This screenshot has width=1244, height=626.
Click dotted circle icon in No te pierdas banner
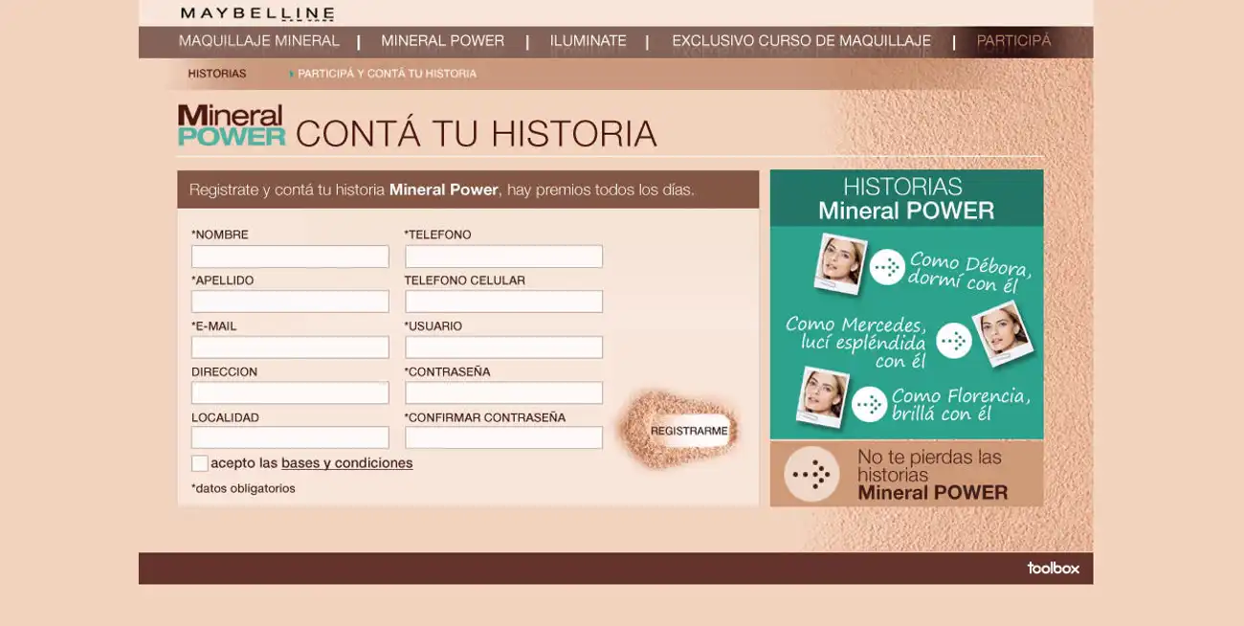tap(811, 475)
